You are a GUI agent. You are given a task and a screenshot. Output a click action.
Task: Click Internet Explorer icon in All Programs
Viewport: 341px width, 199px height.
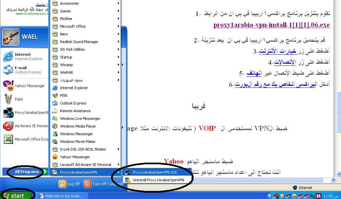55,88
